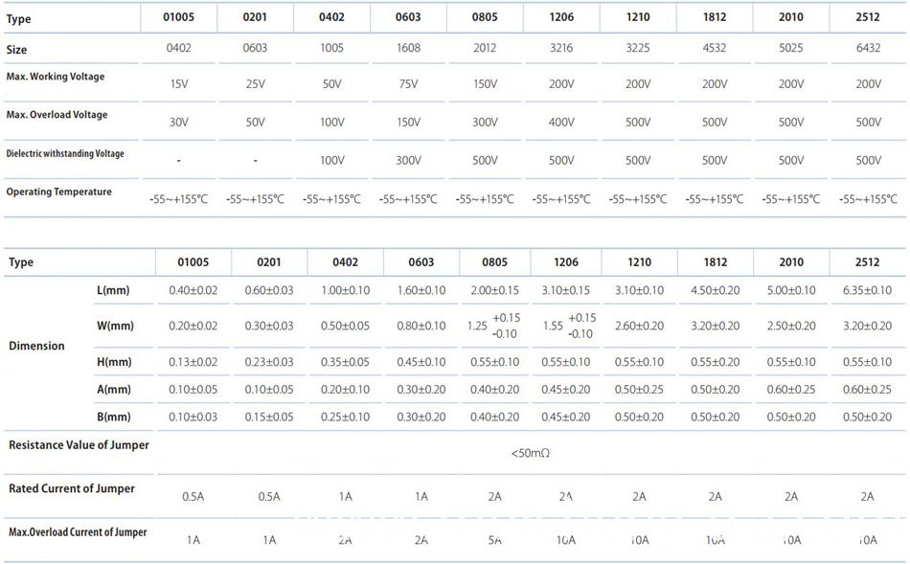Click the 15V working voltage cell
Viewport: 910px width, 564px height.
click(x=179, y=84)
